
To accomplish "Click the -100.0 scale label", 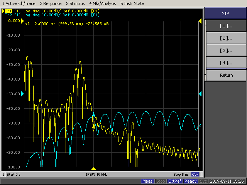I will pos(14,167).
